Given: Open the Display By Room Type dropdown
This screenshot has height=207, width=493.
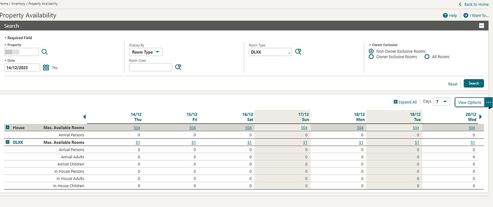Looking at the screenshot, I should pos(146,52).
